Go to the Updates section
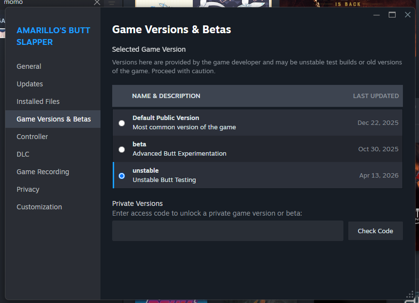Screen dimensions: 419x303 click(x=30, y=84)
